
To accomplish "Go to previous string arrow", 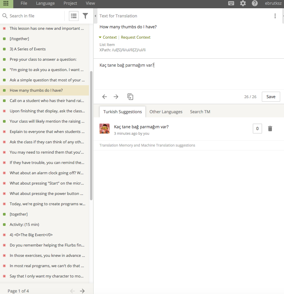I will (105, 97).
